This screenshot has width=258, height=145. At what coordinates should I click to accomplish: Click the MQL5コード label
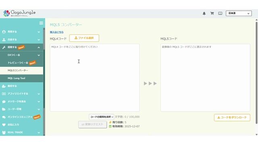(x=169, y=39)
